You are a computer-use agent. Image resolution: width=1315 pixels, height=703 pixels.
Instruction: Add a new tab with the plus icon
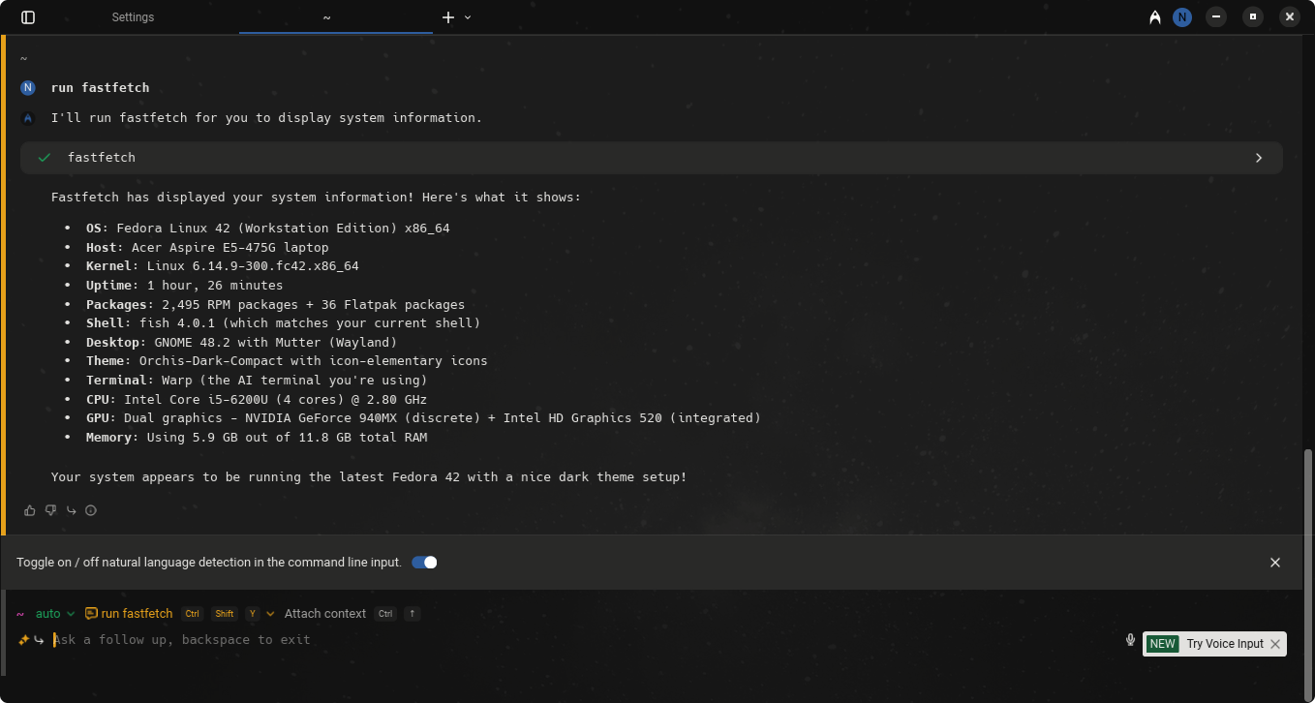(x=448, y=17)
